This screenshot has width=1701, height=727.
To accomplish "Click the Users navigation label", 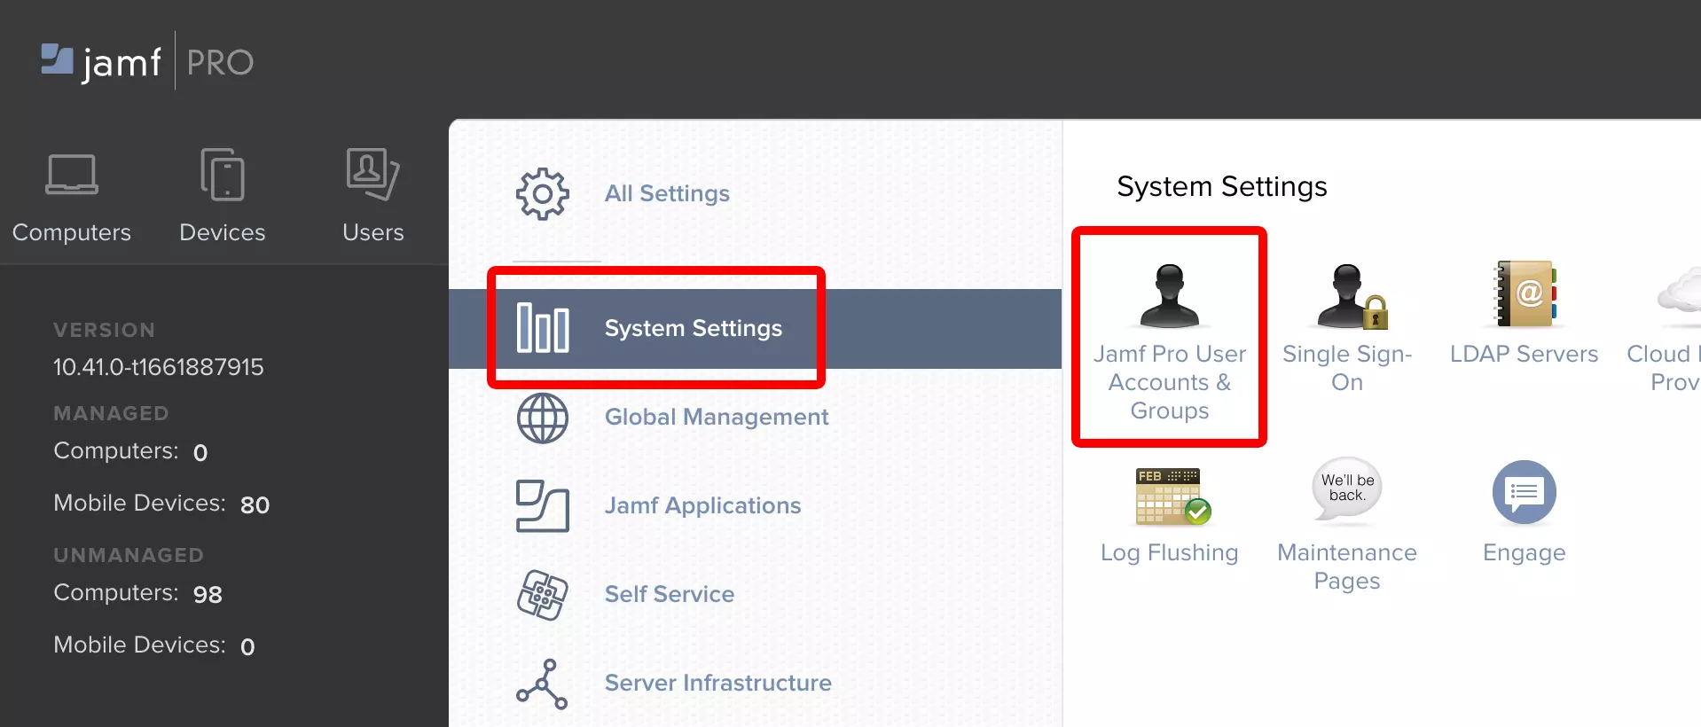I will click(373, 232).
